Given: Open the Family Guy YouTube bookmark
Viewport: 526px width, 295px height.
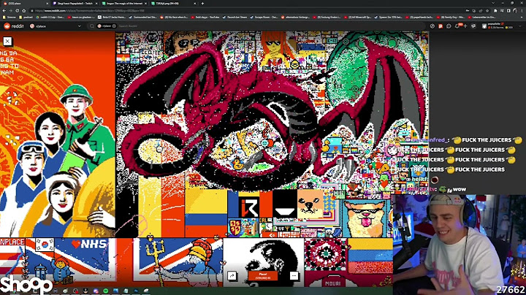Looking at the screenshot, I should click(x=450, y=17).
